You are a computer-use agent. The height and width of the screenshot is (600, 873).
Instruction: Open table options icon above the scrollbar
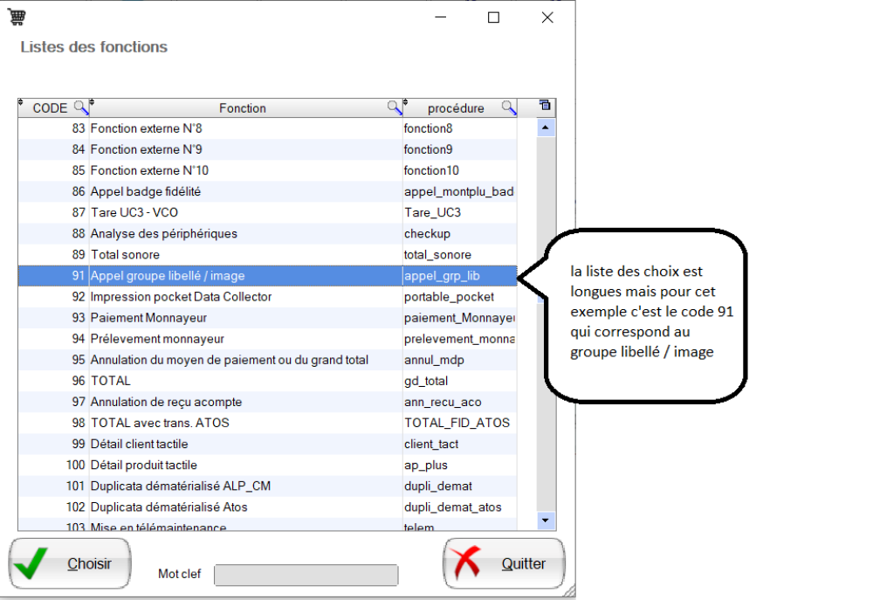[x=546, y=107]
